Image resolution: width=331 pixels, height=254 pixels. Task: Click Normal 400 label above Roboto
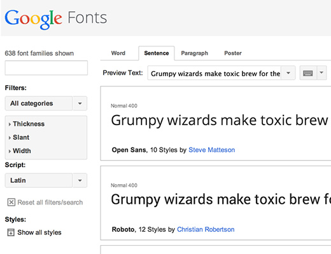[124, 185]
